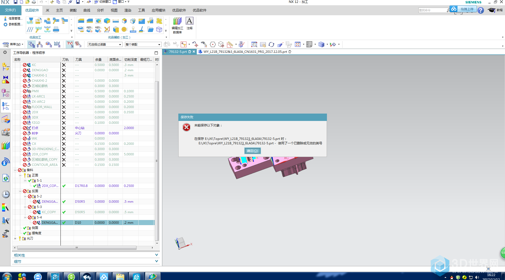Screen dimensions: 505x280
Task: Open 信息管理 from the ribbon
Action: pyautogui.click(x=13, y=18)
